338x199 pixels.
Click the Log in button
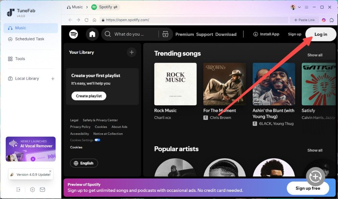click(x=321, y=34)
